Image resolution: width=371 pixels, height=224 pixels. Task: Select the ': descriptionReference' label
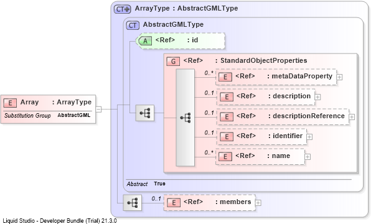(306, 116)
